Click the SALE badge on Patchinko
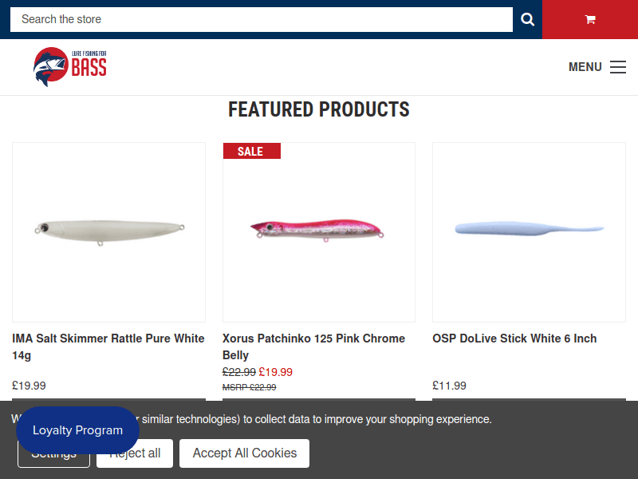 click(x=251, y=151)
